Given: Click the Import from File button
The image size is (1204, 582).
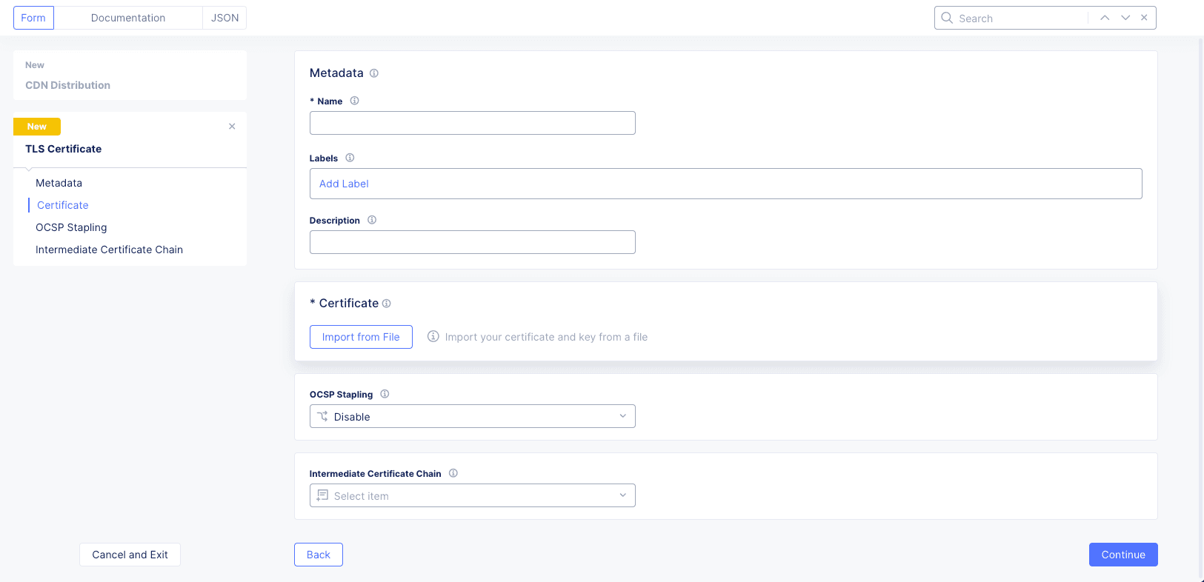Looking at the screenshot, I should click(361, 337).
